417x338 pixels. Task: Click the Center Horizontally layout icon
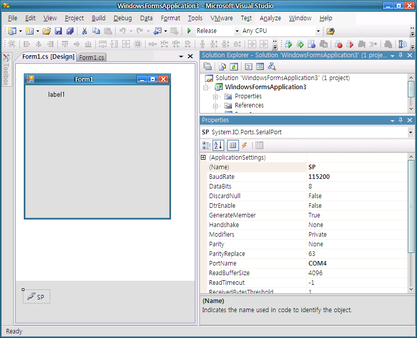point(252,44)
